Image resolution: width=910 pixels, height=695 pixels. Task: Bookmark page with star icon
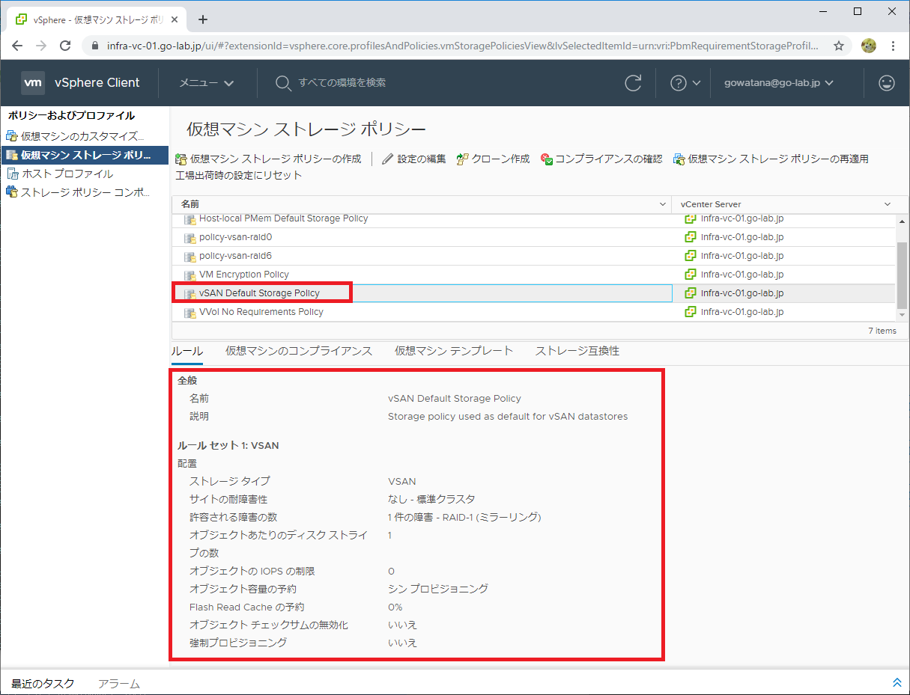click(839, 46)
